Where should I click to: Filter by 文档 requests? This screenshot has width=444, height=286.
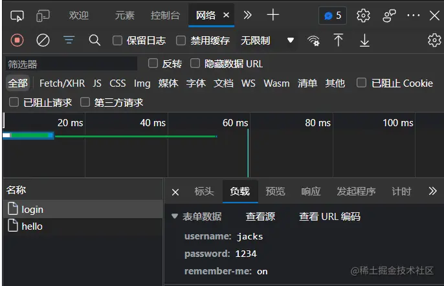(x=223, y=83)
